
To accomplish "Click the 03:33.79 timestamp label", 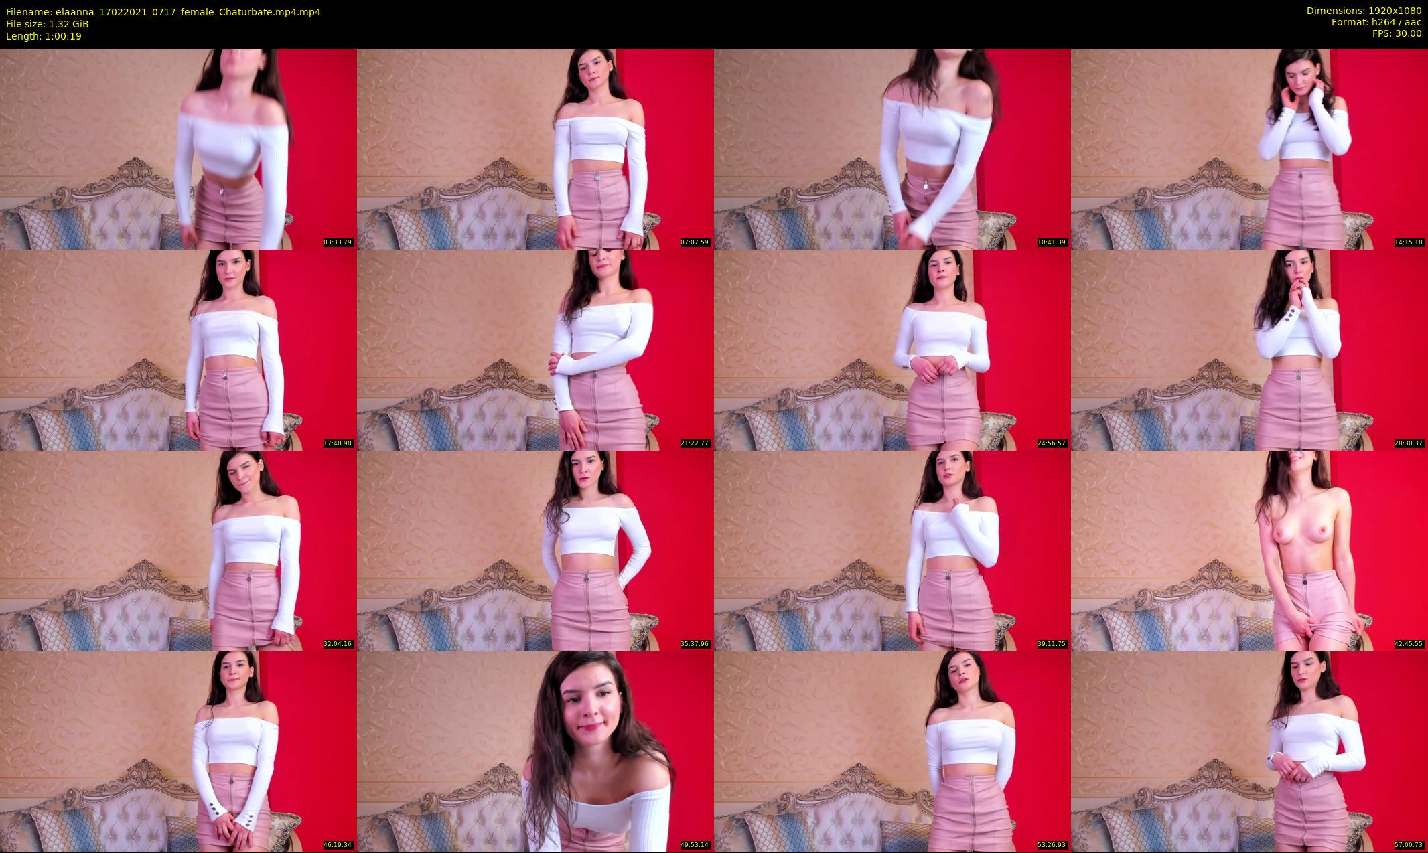I will (x=338, y=242).
